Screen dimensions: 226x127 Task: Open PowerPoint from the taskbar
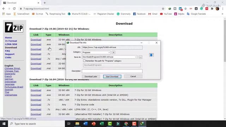(94, 124)
